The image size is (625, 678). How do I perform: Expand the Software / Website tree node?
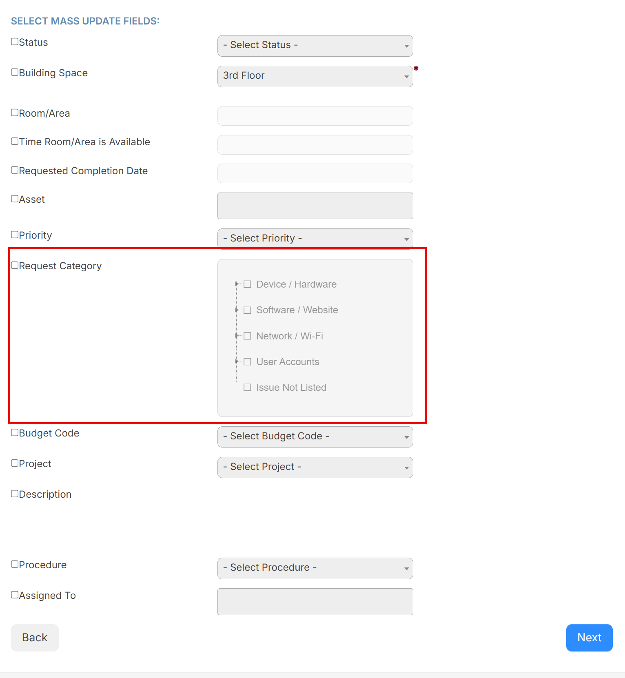pos(237,310)
